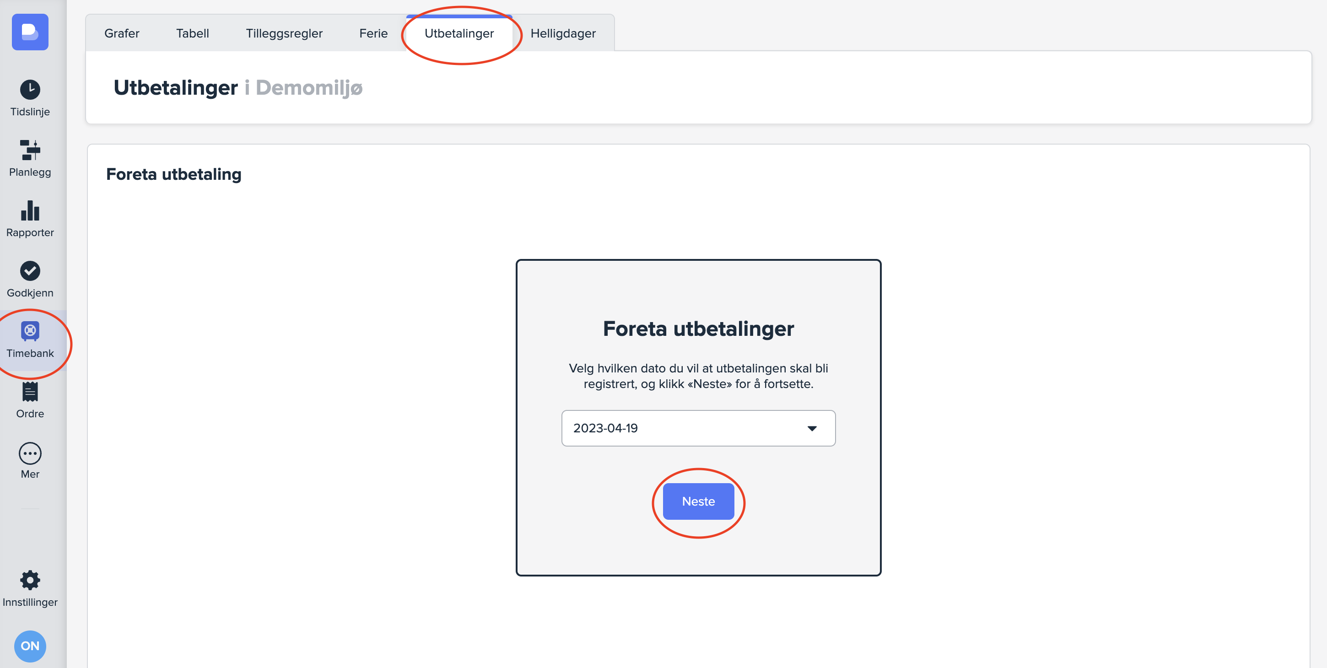Open Godkjenn checkmark icon
Viewport: 1327px width, 668px height.
coord(30,271)
